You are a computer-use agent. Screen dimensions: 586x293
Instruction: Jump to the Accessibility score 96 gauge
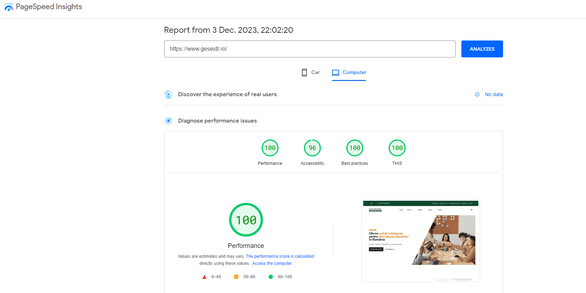tap(312, 148)
